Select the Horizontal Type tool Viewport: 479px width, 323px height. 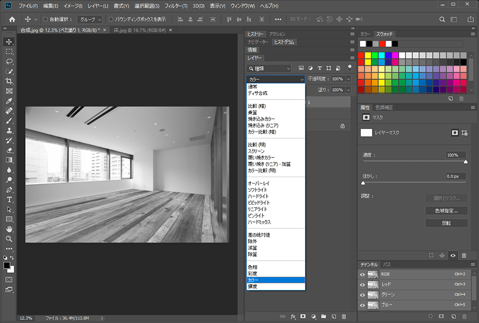(x=9, y=200)
